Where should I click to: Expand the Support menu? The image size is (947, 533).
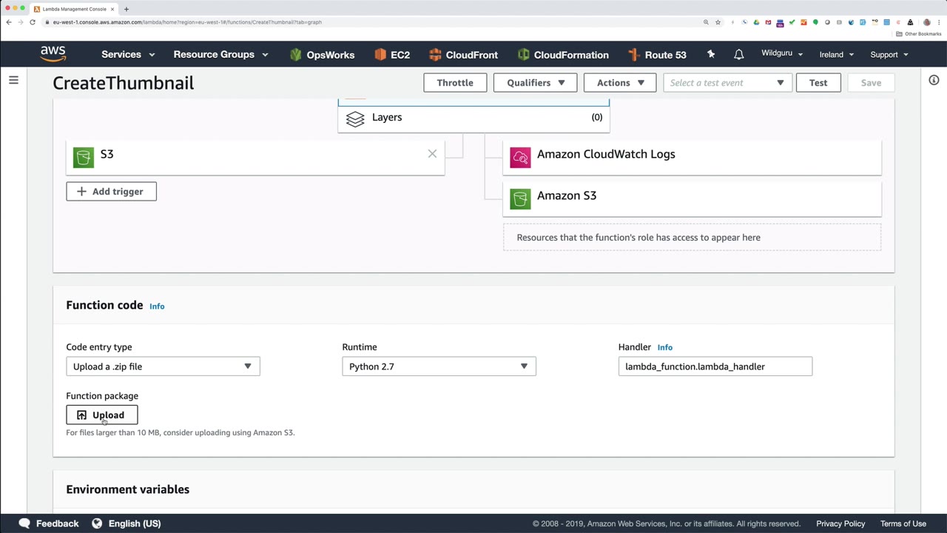coord(889,55)
